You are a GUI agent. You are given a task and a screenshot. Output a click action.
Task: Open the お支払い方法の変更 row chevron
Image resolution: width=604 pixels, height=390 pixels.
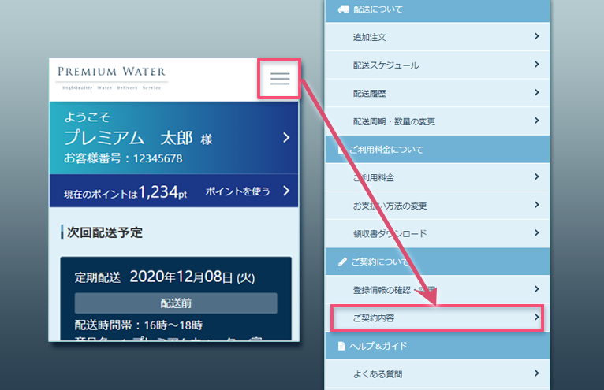(537, 205)
